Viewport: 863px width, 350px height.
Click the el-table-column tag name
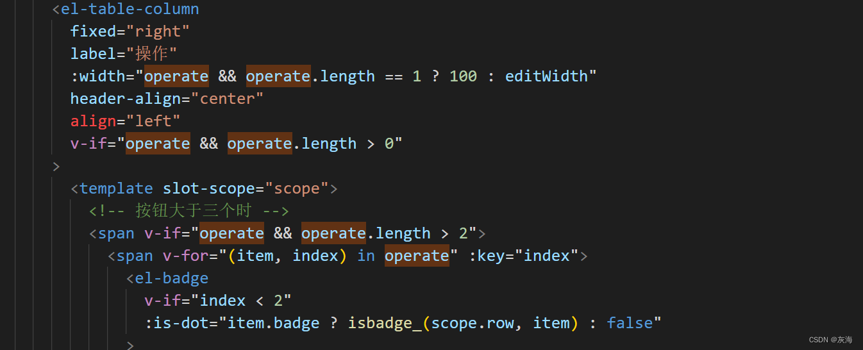[130, 10]
